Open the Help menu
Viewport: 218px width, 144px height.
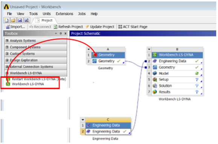coord(94,14)
